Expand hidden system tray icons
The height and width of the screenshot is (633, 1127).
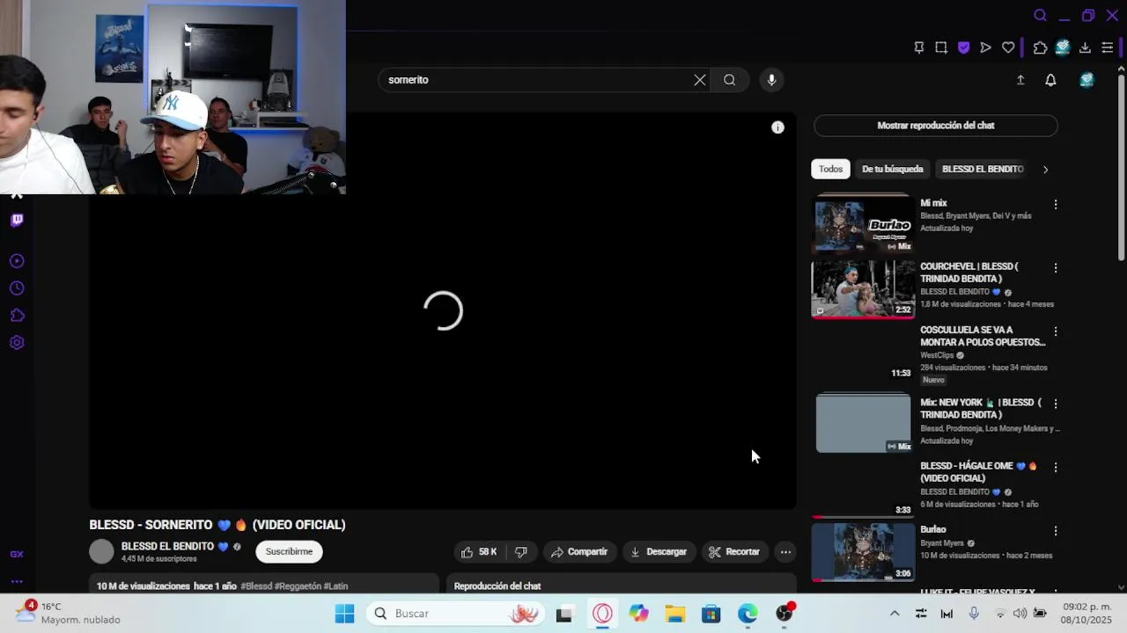[x=895, y=614]
